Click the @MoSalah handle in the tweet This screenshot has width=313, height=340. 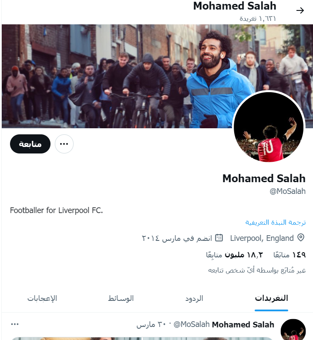tap(192, 324)
